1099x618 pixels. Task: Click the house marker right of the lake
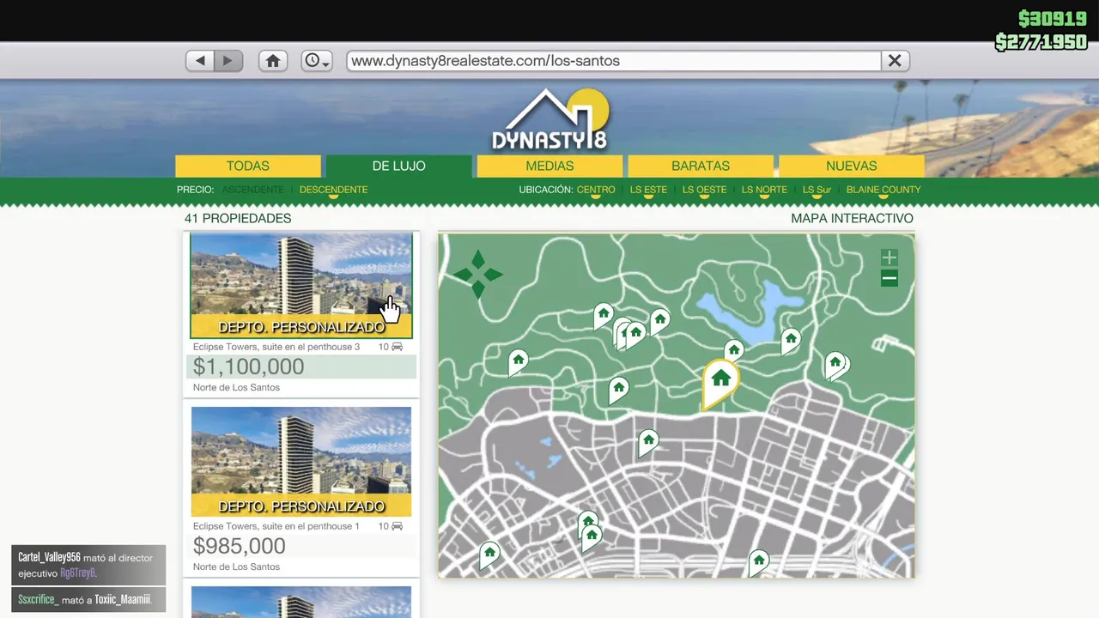click(x=791, y=340)
